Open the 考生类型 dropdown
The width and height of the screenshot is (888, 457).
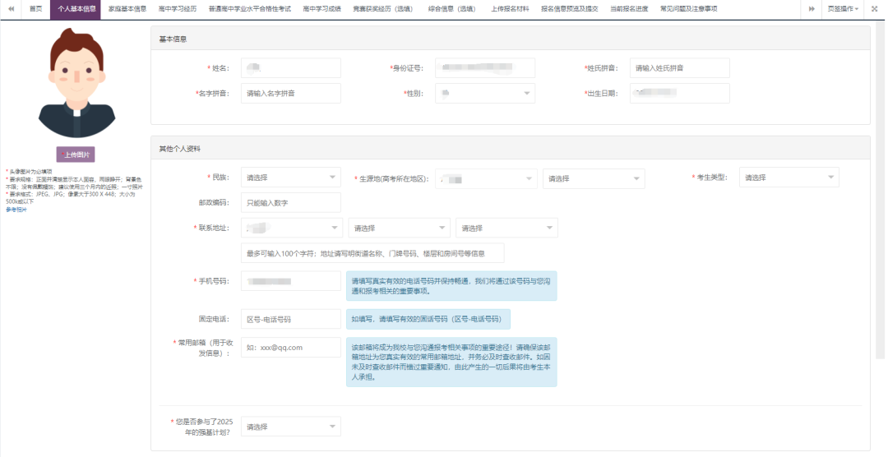789,178
